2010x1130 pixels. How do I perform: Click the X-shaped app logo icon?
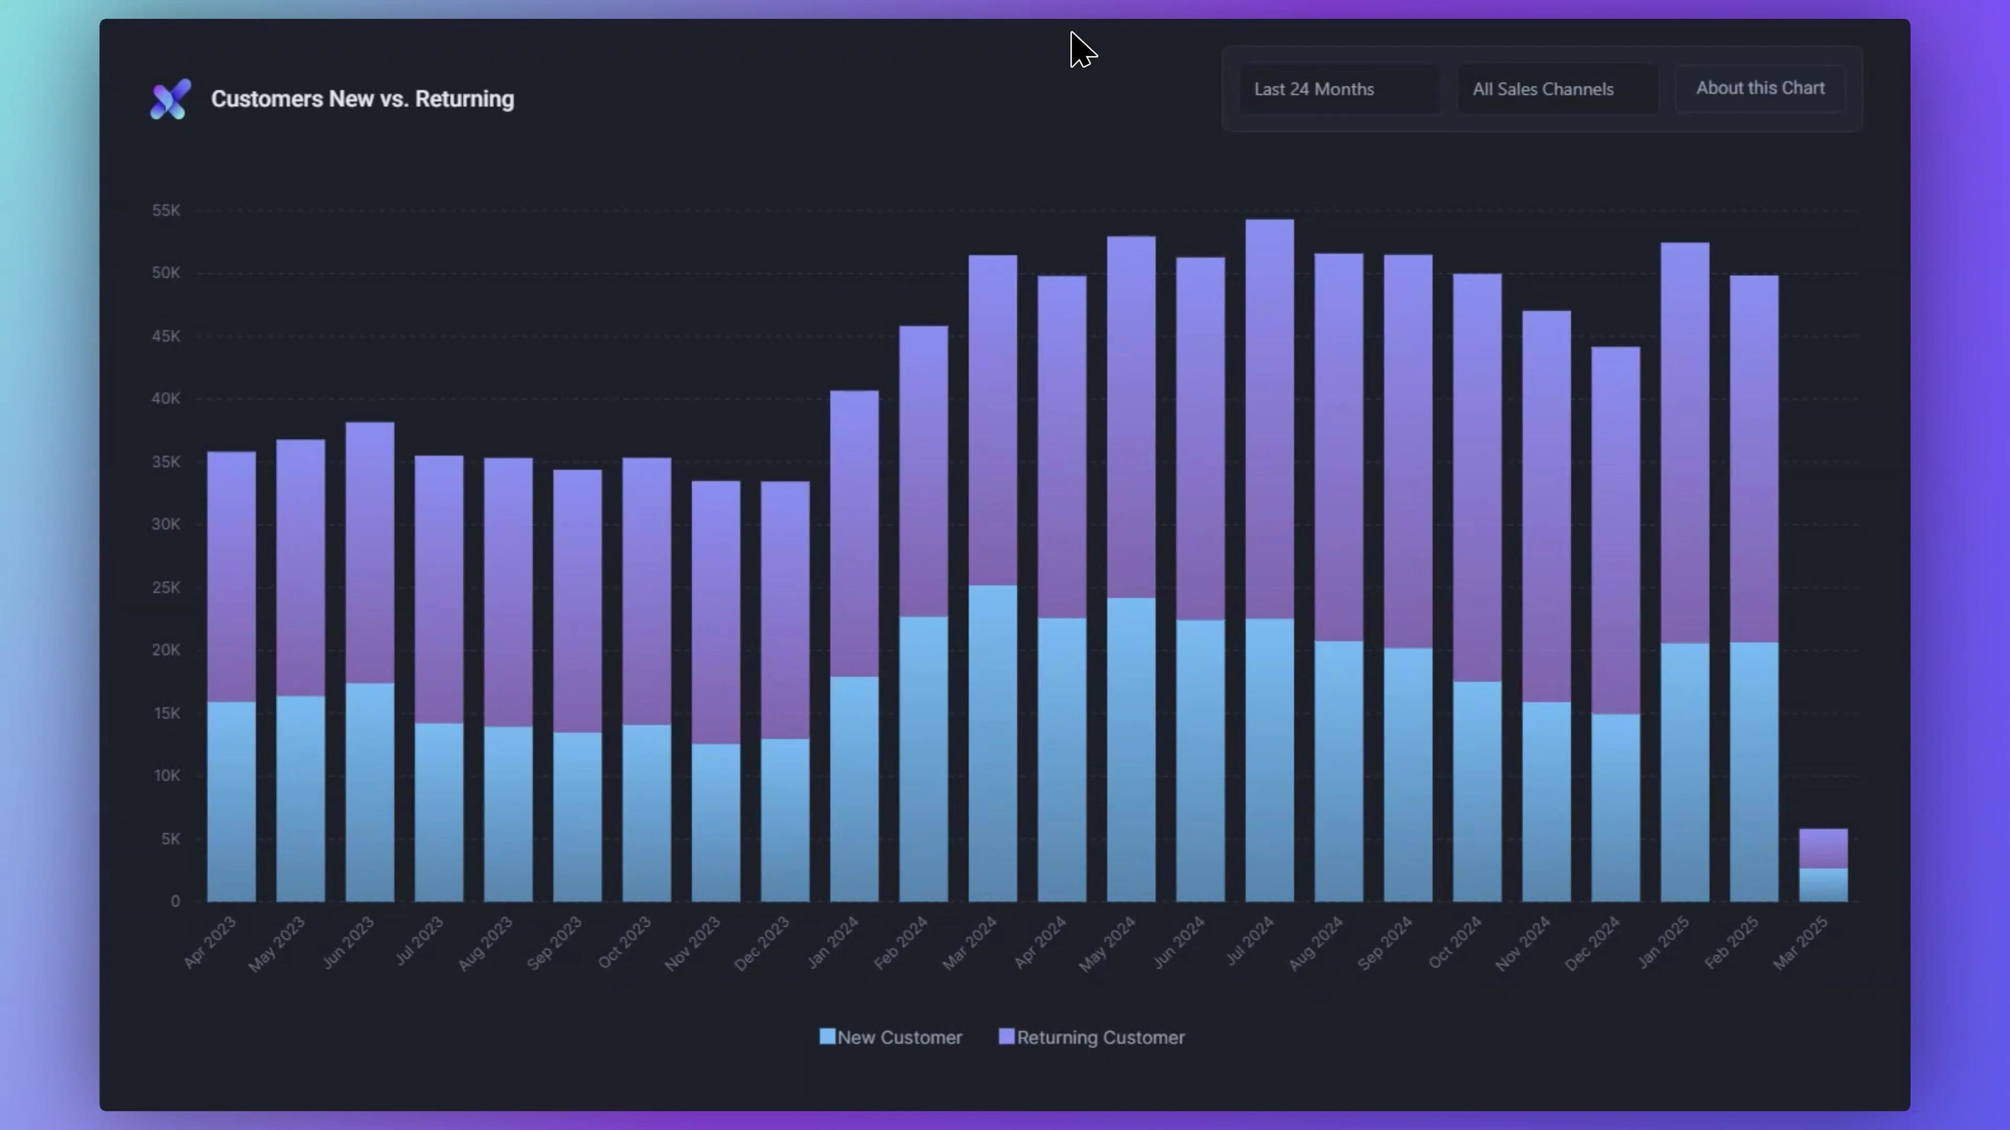tap(170, 99)
